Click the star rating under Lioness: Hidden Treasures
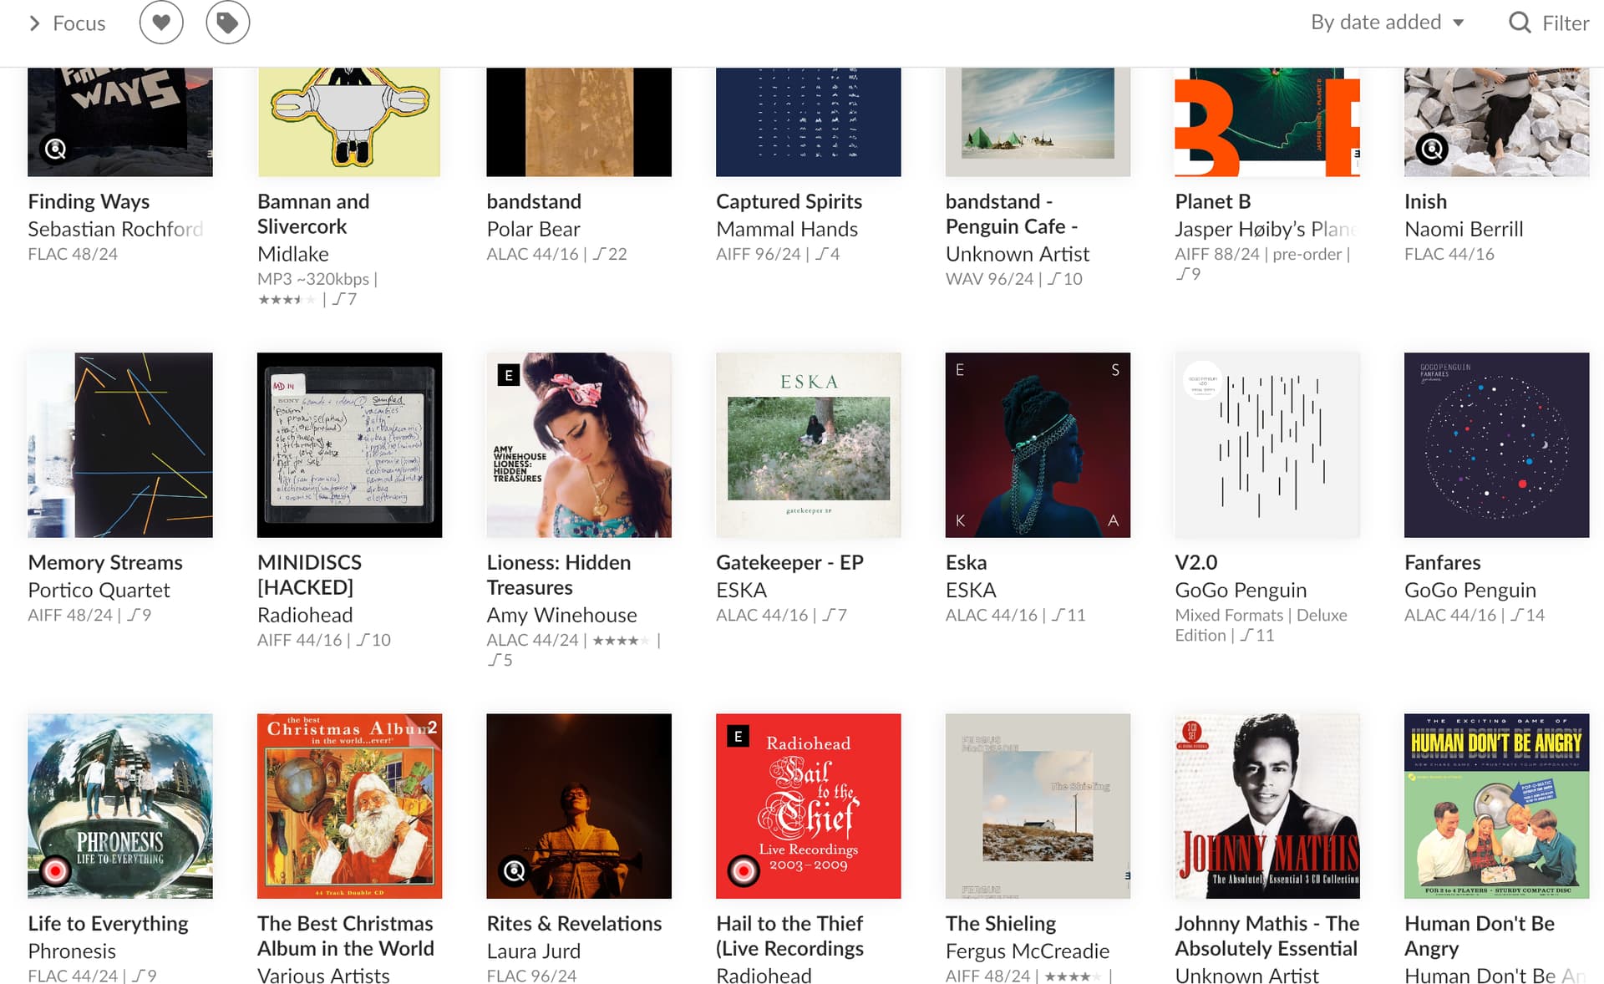Viewport: 1604px width, 984px height. (x=621, y=641)
